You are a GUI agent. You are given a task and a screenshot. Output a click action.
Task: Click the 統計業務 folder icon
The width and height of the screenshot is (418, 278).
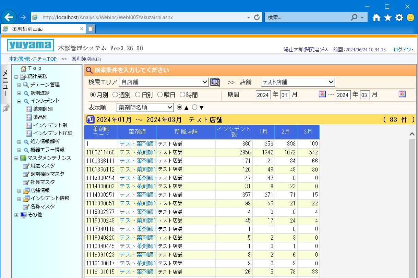[23, 76]
